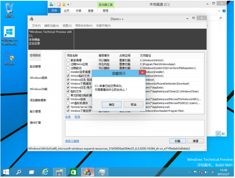
Task: Launch Internet Explorer from taskbar
Action: coord(45,172)
